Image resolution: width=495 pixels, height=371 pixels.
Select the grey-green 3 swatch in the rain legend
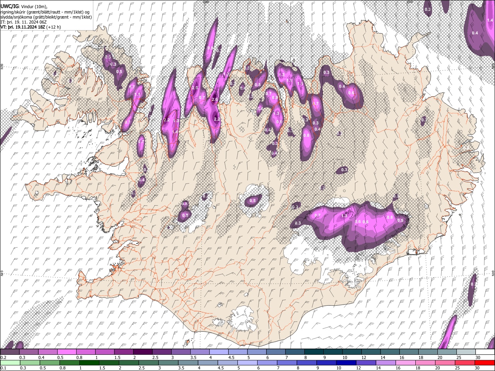point(168,362)
